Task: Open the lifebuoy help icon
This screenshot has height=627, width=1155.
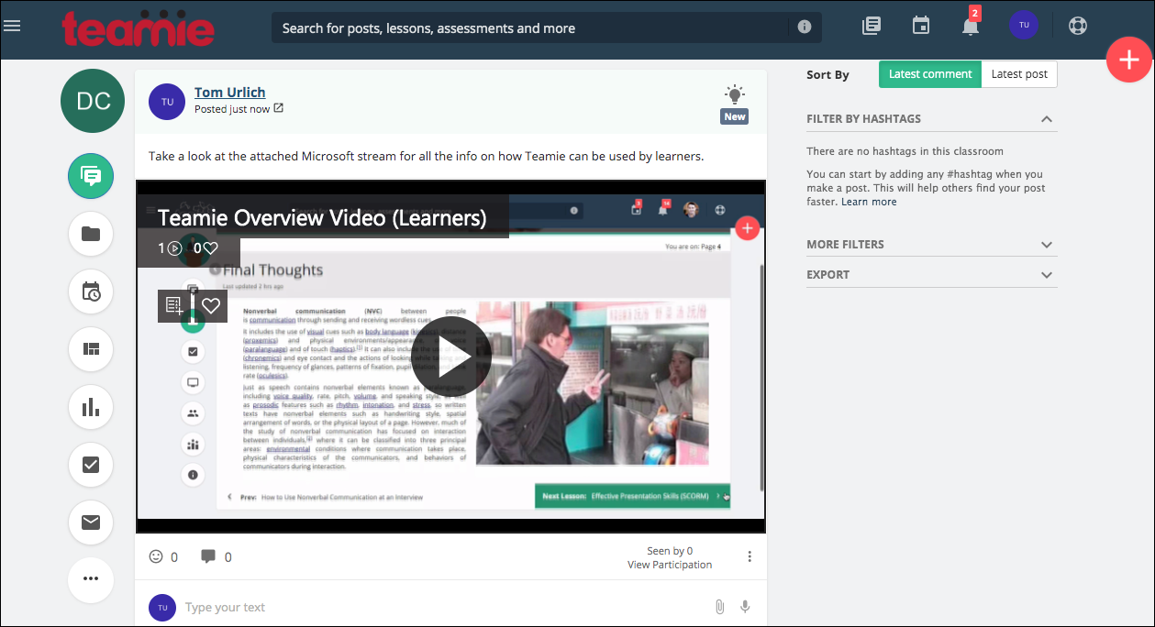Action: pyautogui.click(x=1078, y=26)
